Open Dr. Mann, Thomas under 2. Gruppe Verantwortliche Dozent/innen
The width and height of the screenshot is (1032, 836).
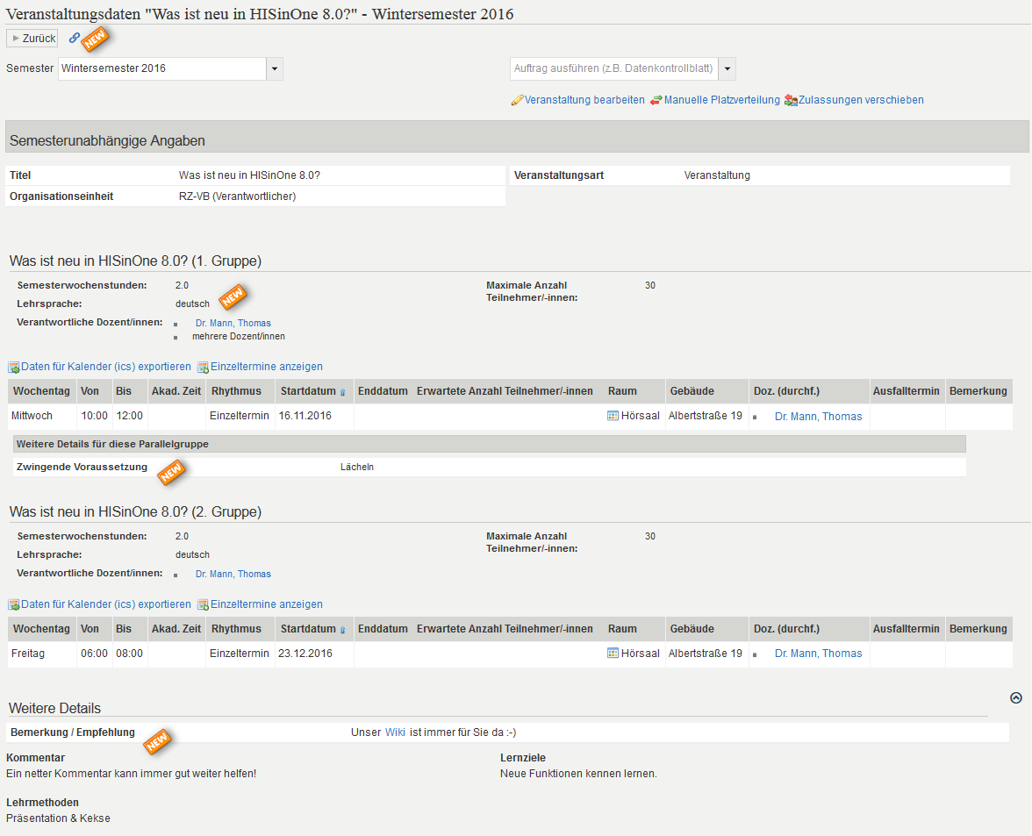coord(233,574)
